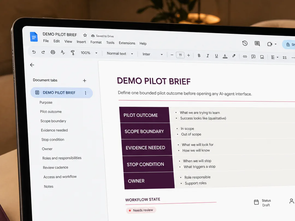The height and width of the screenshot is (221, 295).
Task: Click the font size field showing 11
Action: click(180, 55)
